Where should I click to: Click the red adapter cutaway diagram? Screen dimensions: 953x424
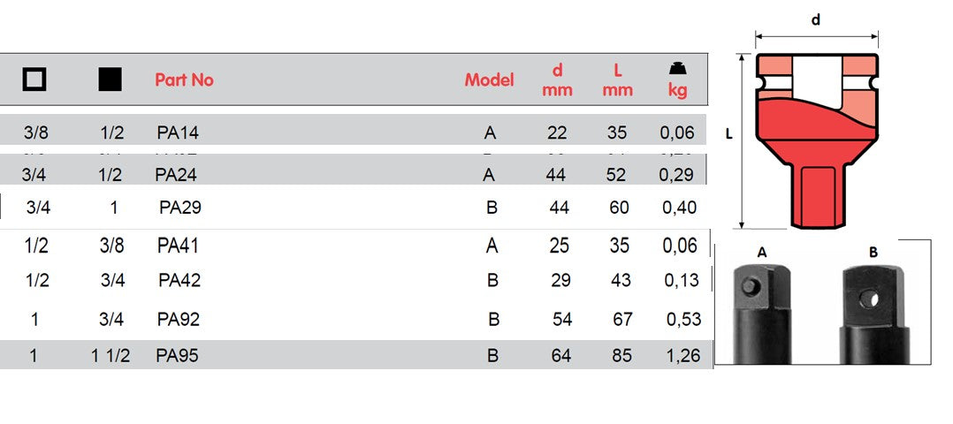816,140
